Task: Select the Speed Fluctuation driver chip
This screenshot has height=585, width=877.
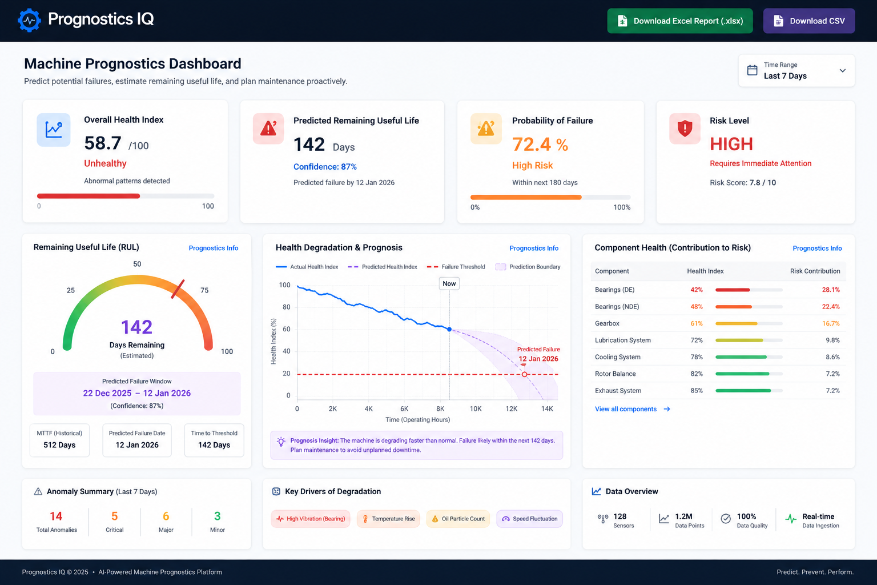Action: coord(530,519)
